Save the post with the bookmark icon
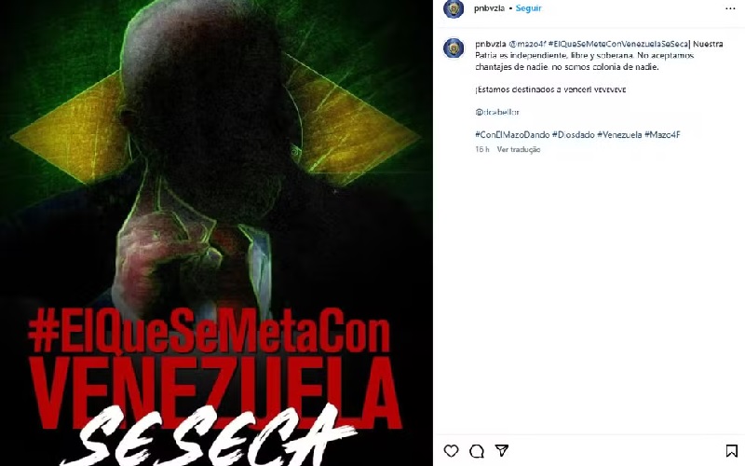Screen dimensions: 745x466 pos(732,451)
